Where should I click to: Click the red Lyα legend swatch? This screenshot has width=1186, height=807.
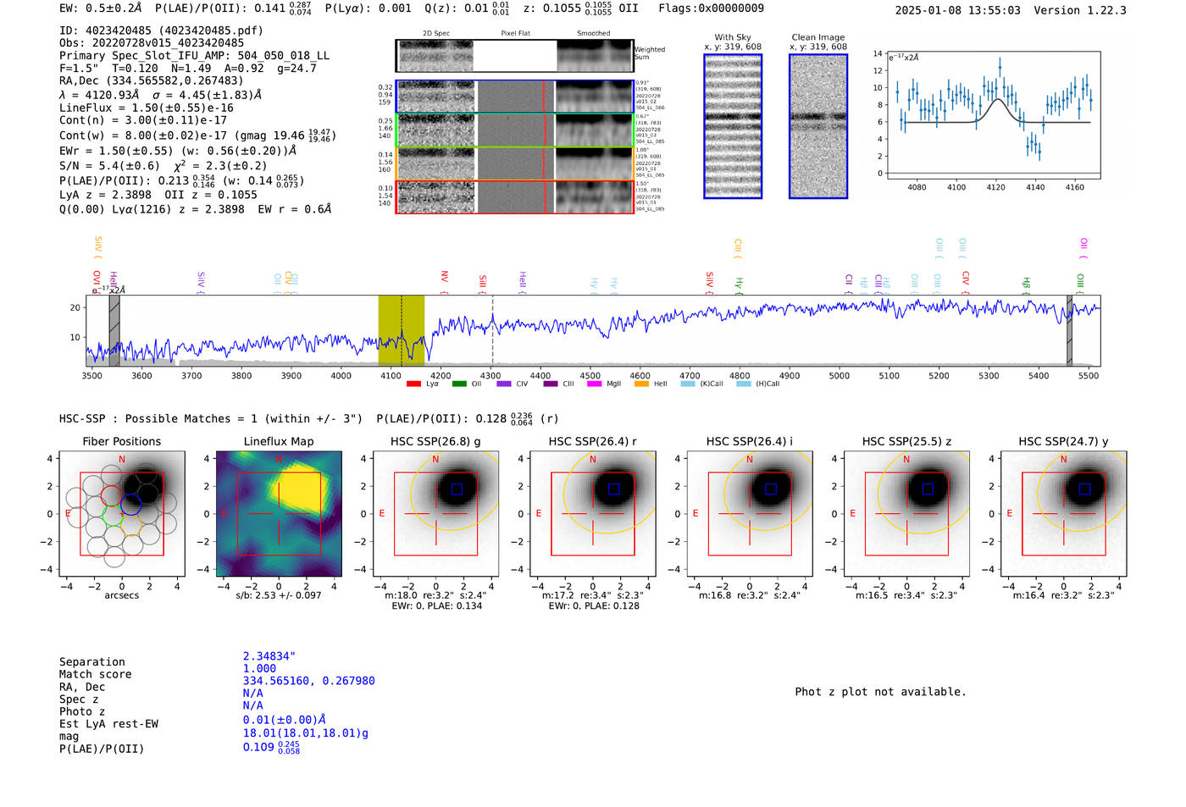(413, 384)
